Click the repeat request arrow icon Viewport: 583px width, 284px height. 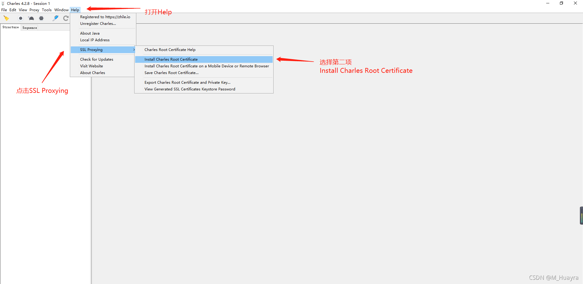pos(66,18)
